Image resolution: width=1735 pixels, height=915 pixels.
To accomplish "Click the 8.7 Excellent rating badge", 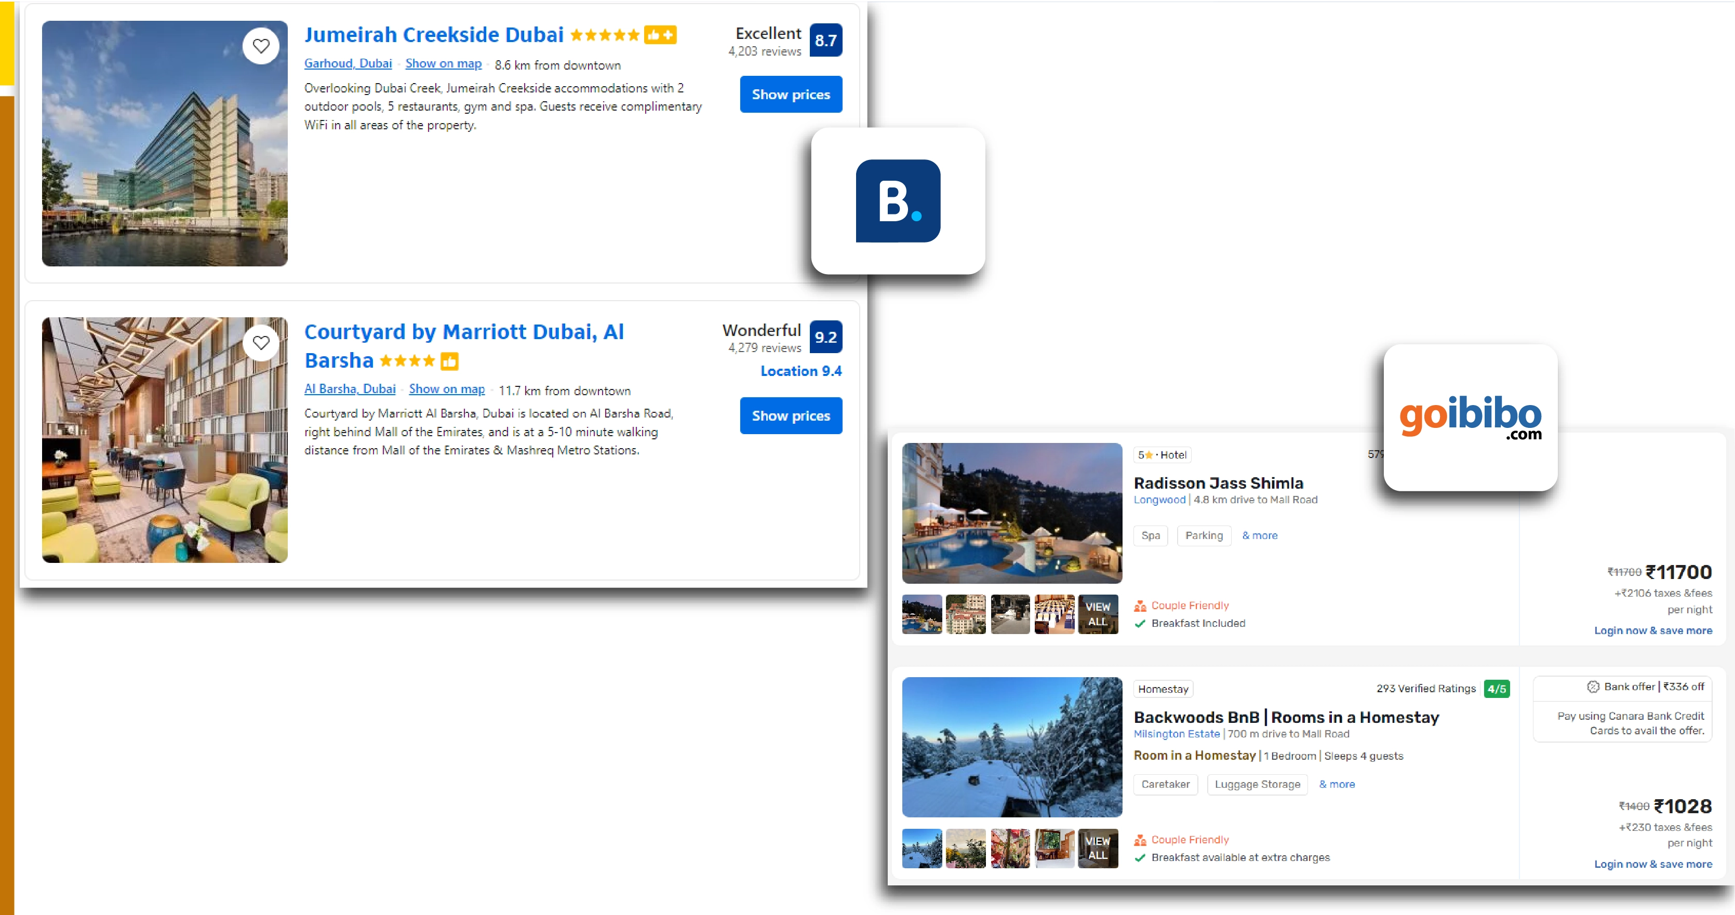I will coord(826,41).
